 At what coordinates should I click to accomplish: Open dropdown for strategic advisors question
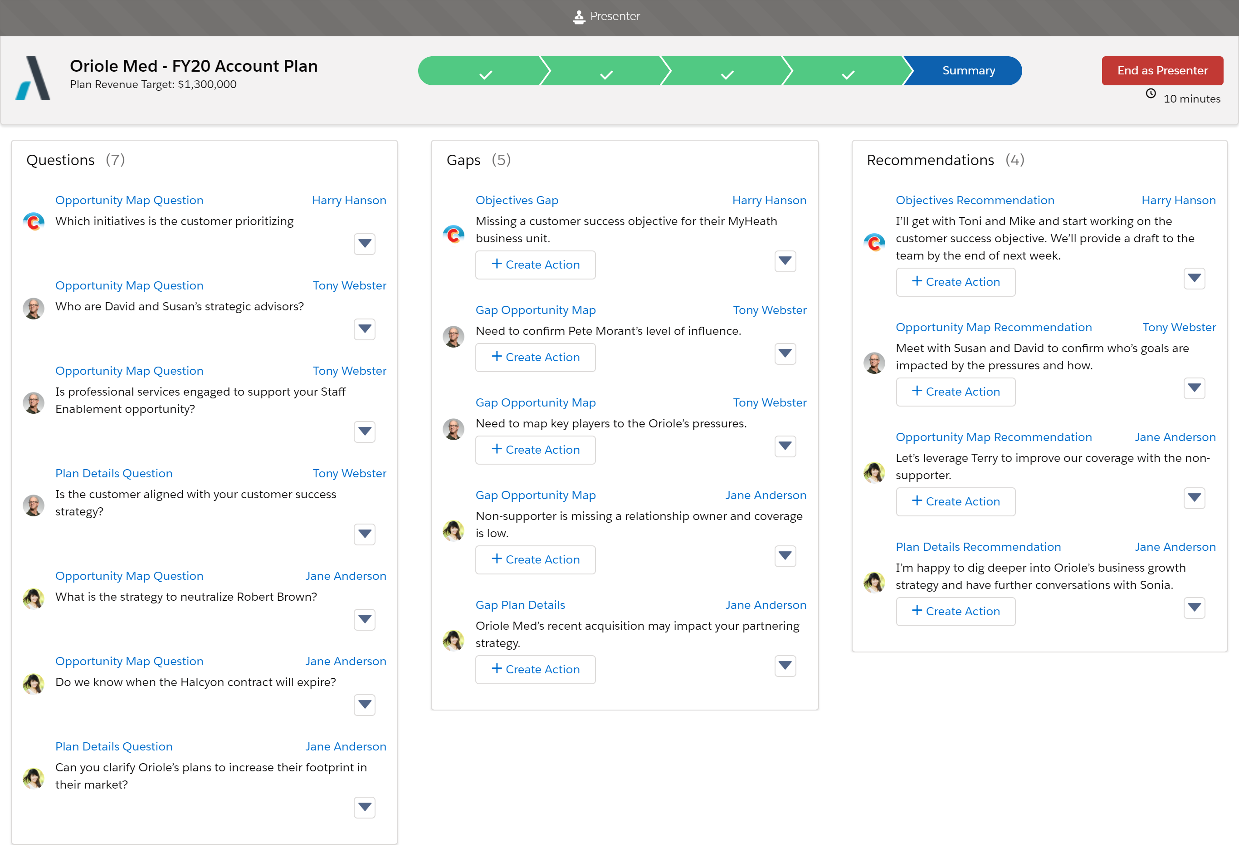click(x=365, y=329)
